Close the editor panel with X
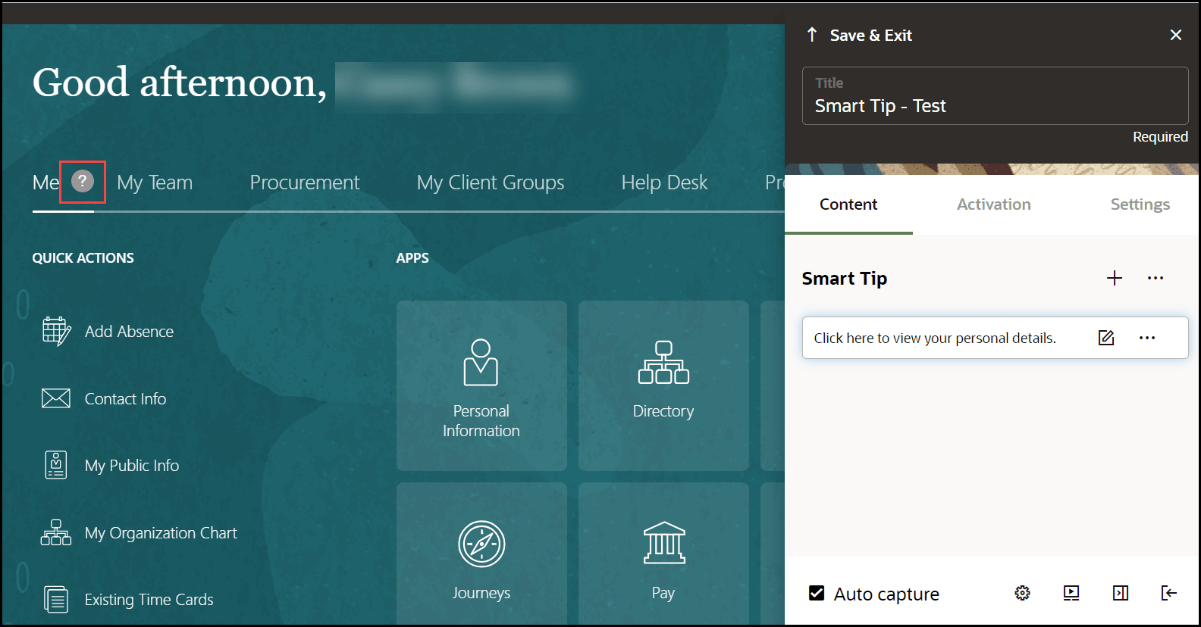The image size is (1201, 627). tap(1176, 35)
